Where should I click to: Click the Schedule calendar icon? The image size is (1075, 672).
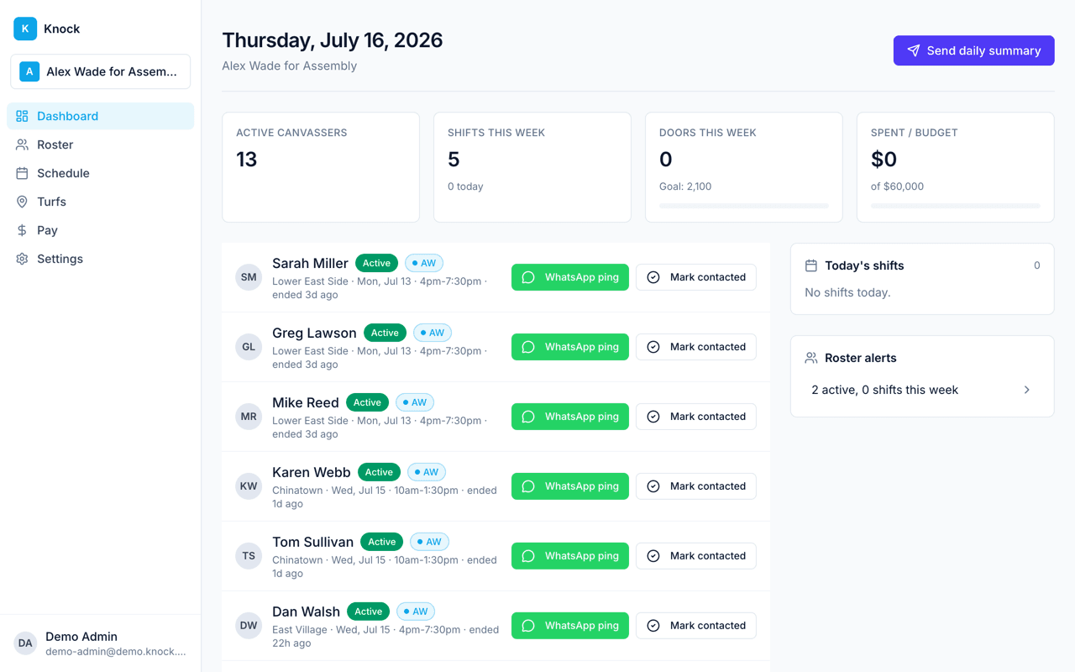(22, 173)
